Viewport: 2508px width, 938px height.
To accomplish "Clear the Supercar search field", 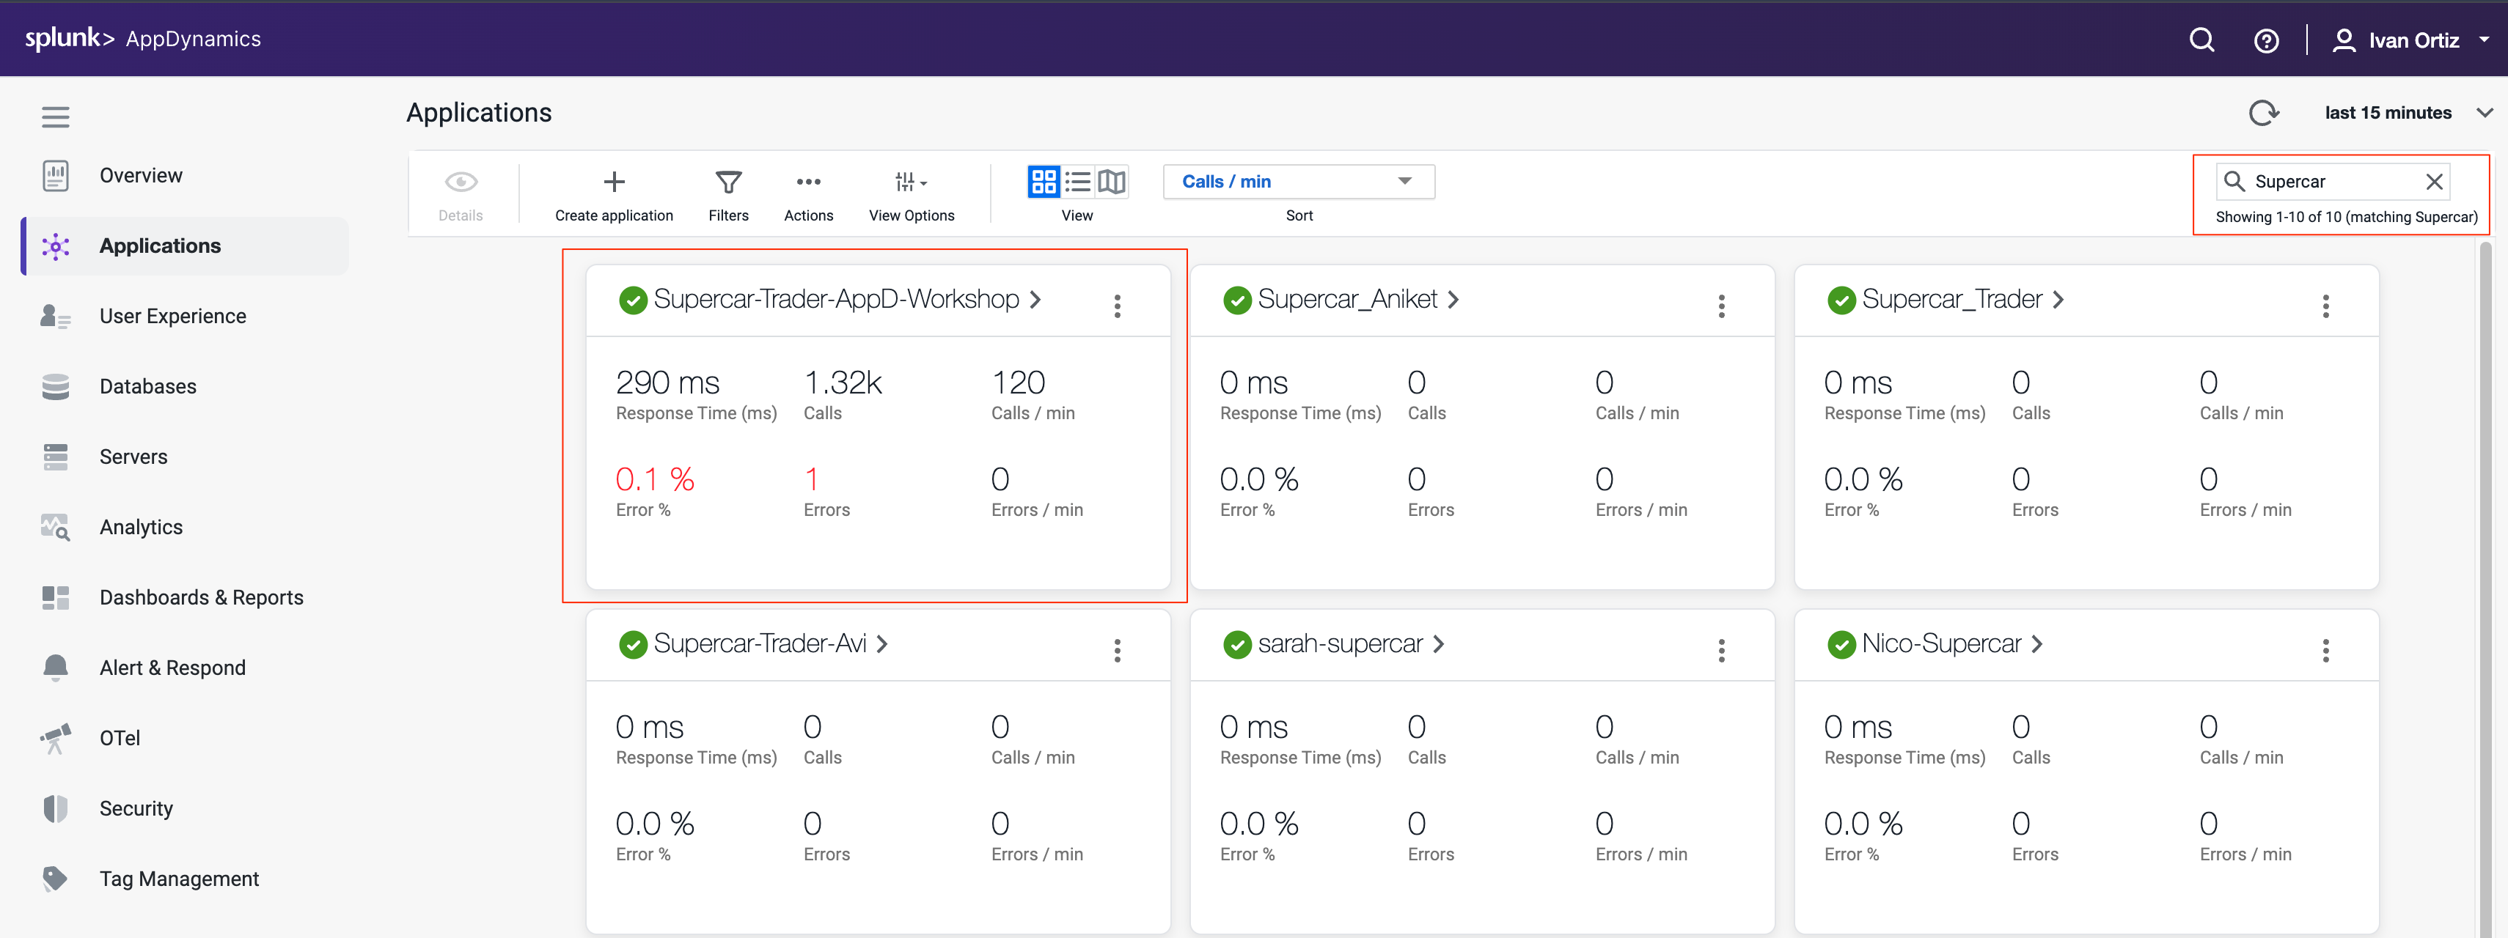I will tap(2433, 182).
